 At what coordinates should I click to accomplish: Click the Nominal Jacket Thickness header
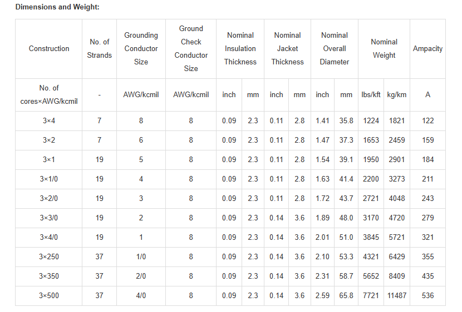287,48
